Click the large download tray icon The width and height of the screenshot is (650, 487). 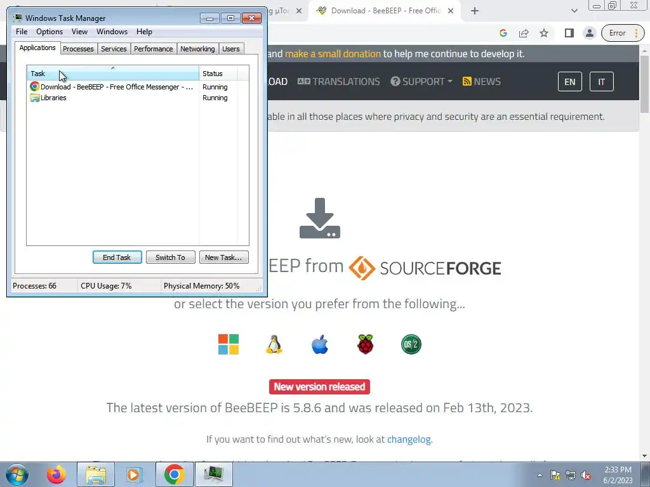pos(320,218)
